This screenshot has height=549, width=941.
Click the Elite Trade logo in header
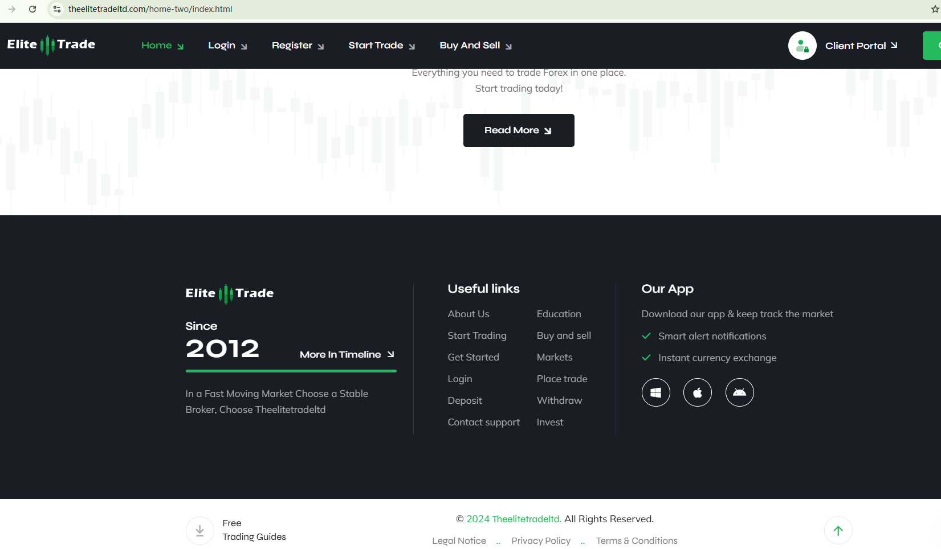(x=51, y=45)
